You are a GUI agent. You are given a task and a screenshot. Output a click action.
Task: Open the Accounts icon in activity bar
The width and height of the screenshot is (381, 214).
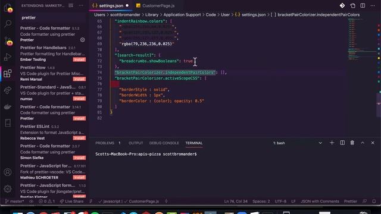point(8,172)
